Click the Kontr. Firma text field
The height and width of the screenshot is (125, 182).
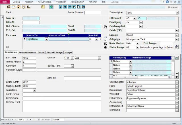click(62, 94)
